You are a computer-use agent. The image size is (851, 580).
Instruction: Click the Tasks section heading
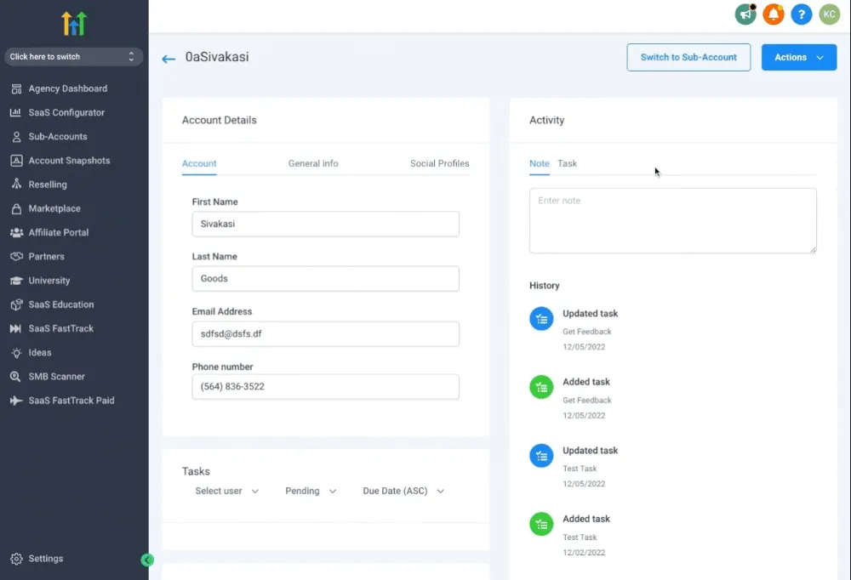coord(196,471)
